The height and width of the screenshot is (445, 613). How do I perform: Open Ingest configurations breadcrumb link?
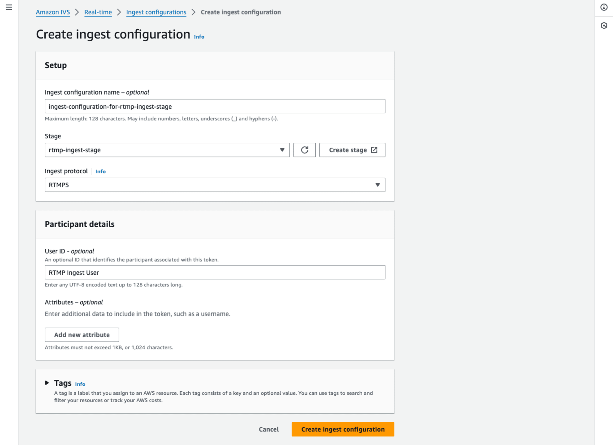(156, 12)
